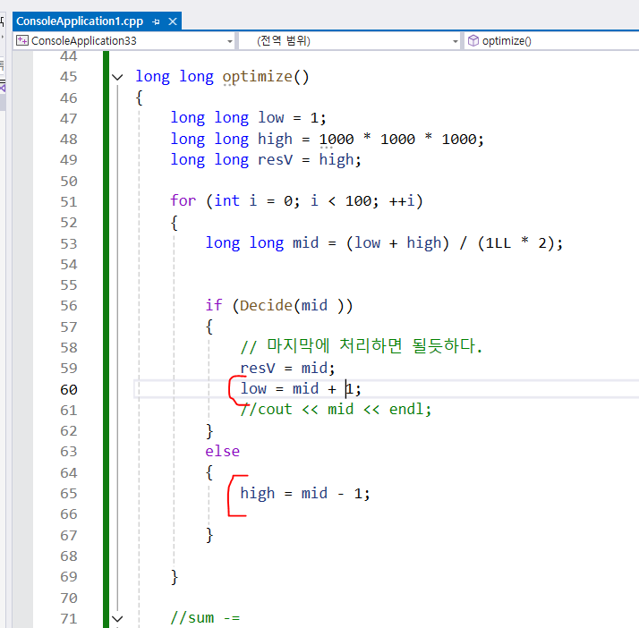This screenshot has width=639, height=628.
Task: Pin the ConsoleApplication1.cpp tab
Action: click(156, 21)
